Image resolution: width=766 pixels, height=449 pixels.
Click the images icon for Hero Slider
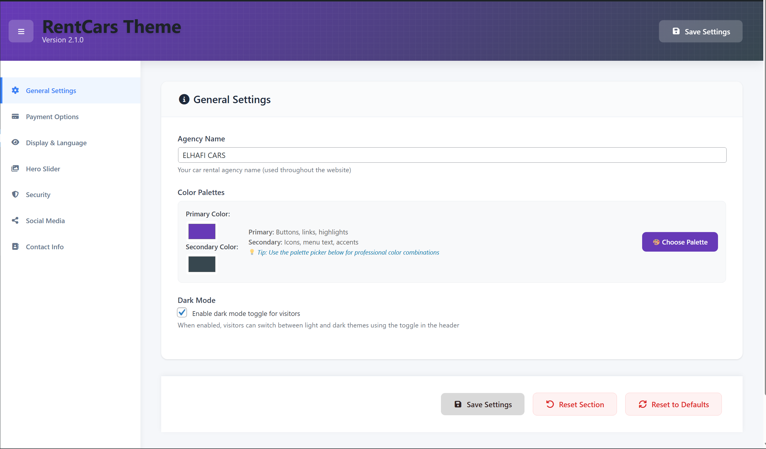point(15,168)
